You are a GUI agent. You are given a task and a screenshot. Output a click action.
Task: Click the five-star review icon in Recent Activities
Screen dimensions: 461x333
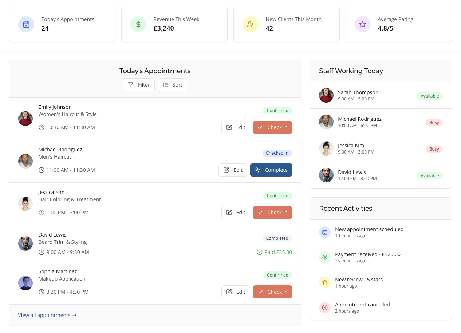click(x=325, y=282)
